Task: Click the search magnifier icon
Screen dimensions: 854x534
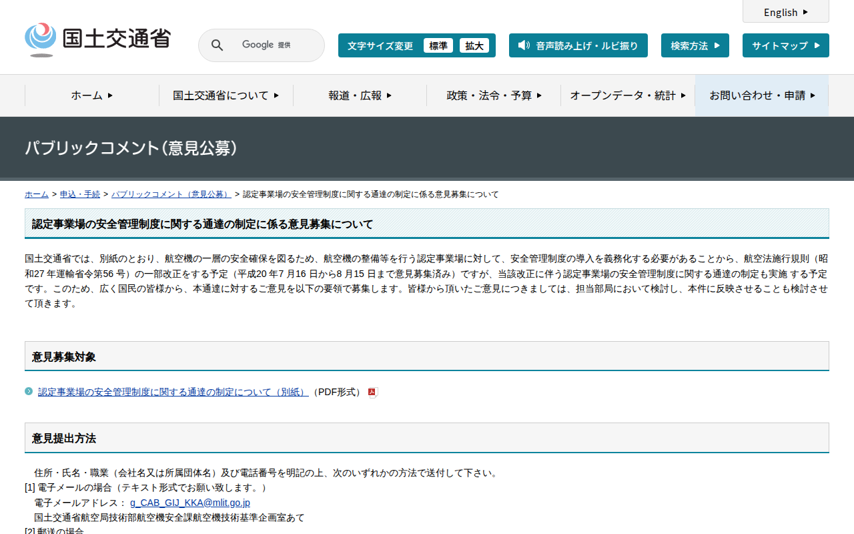Action: coord(217,45)
